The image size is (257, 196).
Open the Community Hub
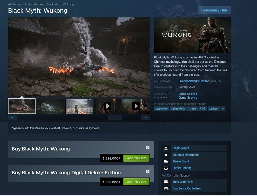(x=214, y=10)
